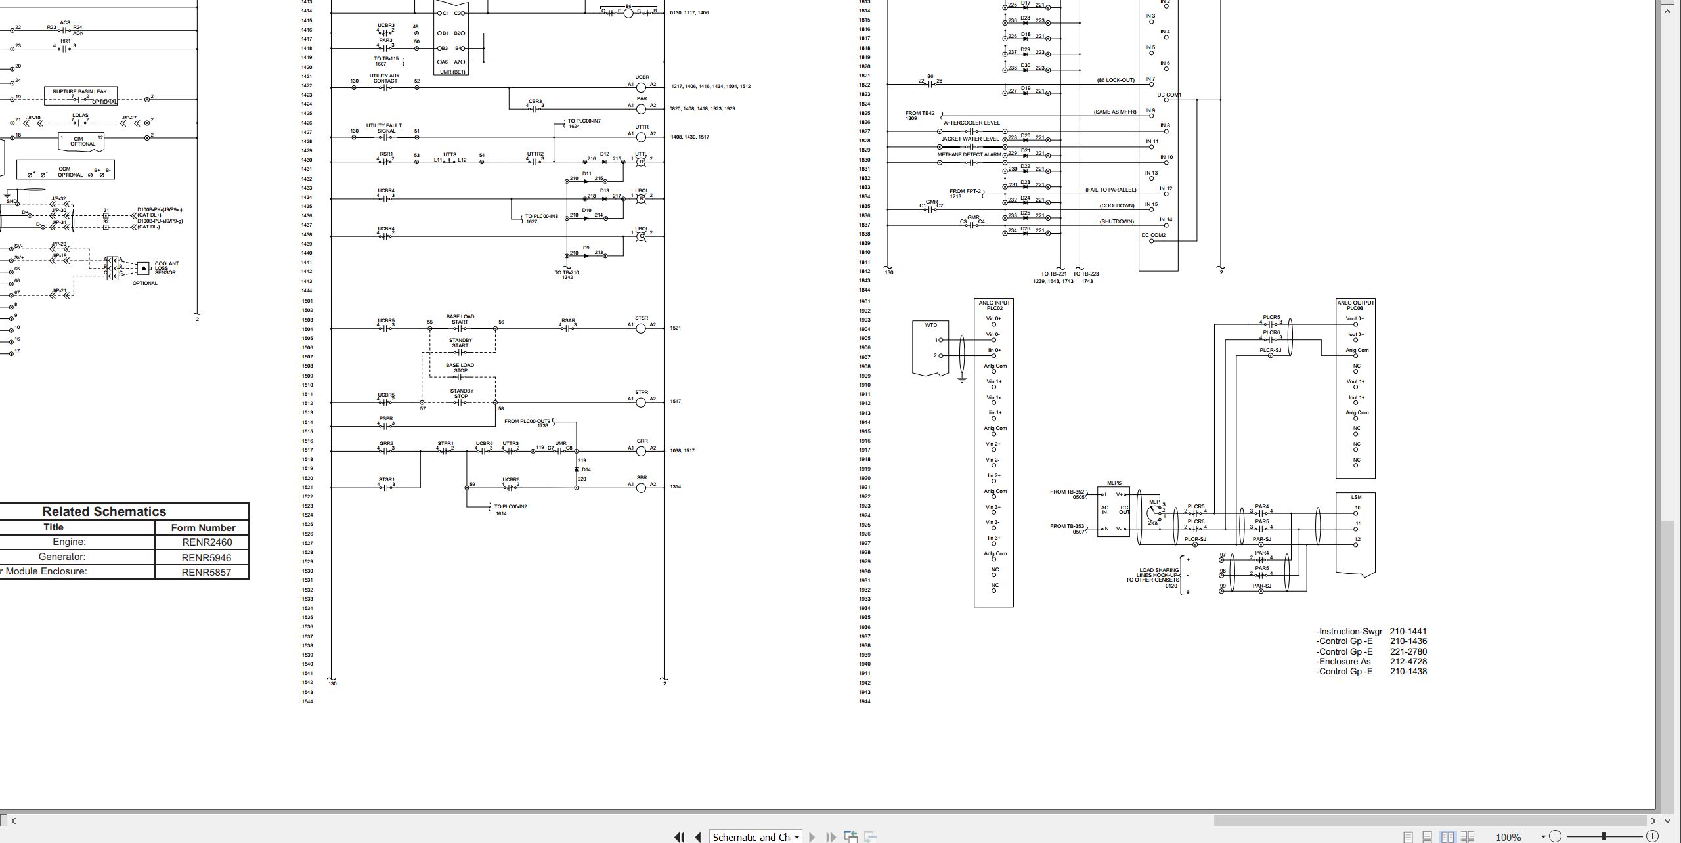Click the zoom out minus button
Viewport: 1681px width, 843px height.
point(1555,836)
